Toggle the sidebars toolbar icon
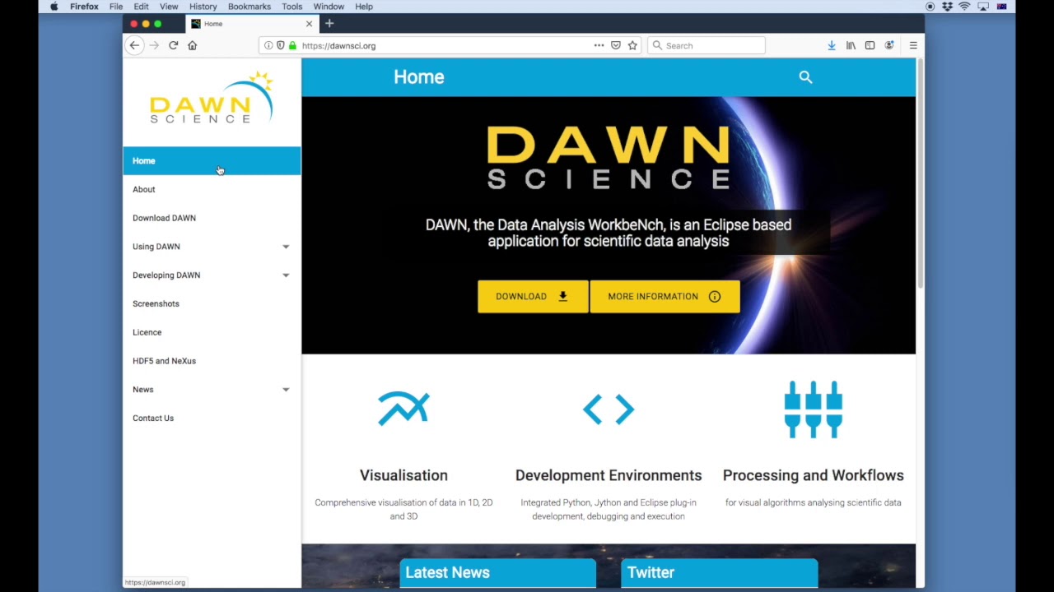The image size is (1054, 592). [870, 45]
